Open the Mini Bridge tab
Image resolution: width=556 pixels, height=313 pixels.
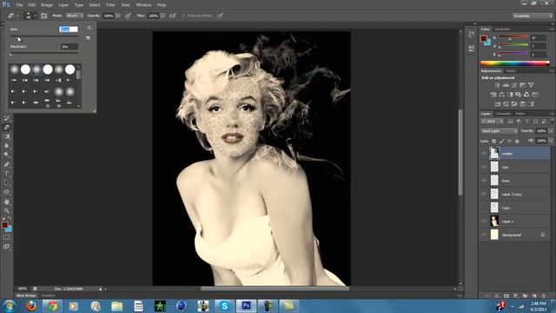pos(26,296)
